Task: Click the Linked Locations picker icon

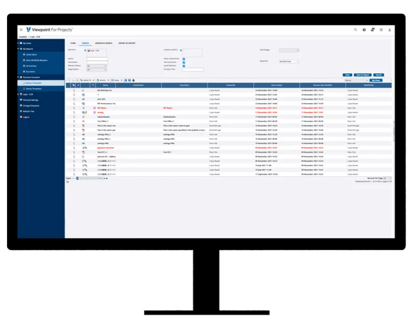Action: tap(181, 50)
